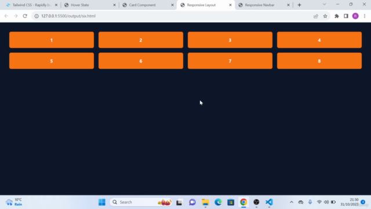Open the weather widget showing Rain
The height and width of the screenshot is (209, 371).
[14, 202]
